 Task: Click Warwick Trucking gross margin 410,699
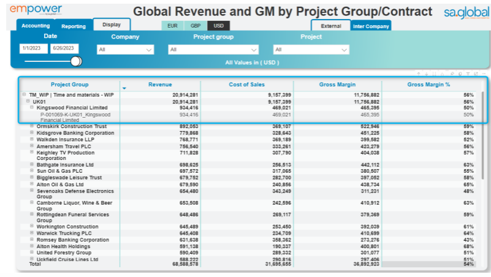370,233
